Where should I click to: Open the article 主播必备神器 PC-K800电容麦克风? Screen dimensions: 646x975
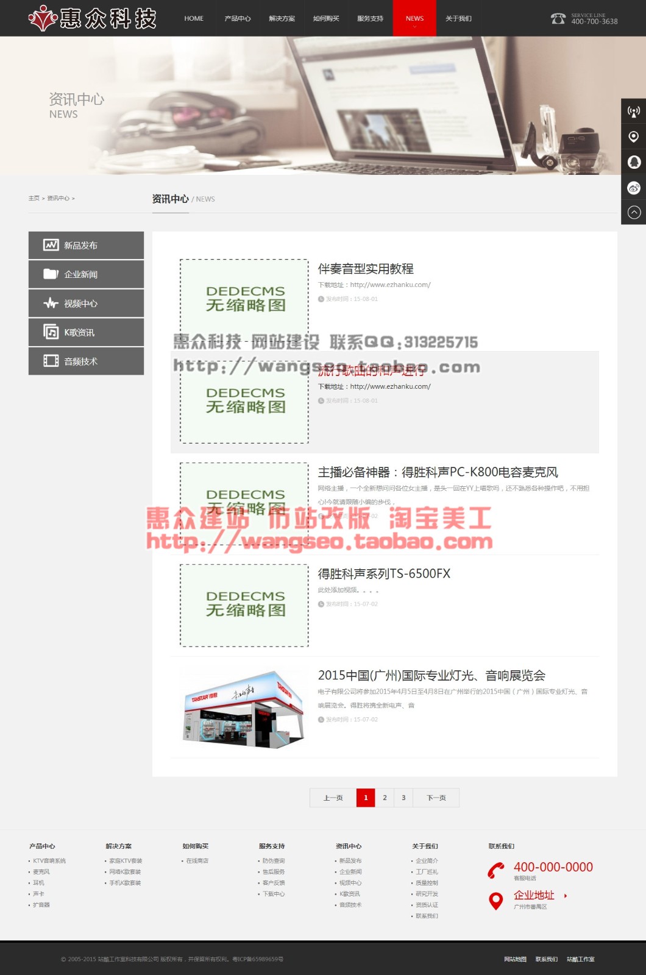438,472
